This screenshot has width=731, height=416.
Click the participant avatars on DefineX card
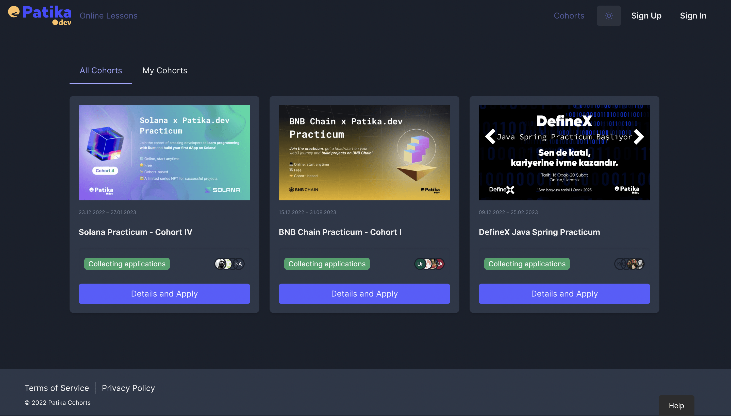click(629, 264)
